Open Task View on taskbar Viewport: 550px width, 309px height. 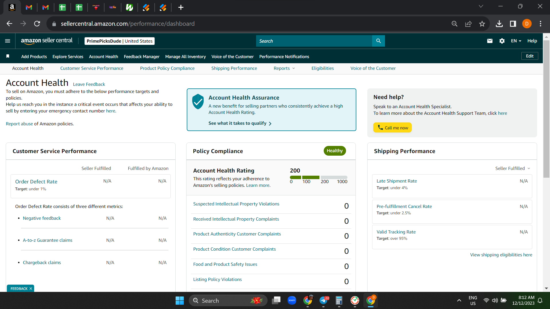point(276,300)
